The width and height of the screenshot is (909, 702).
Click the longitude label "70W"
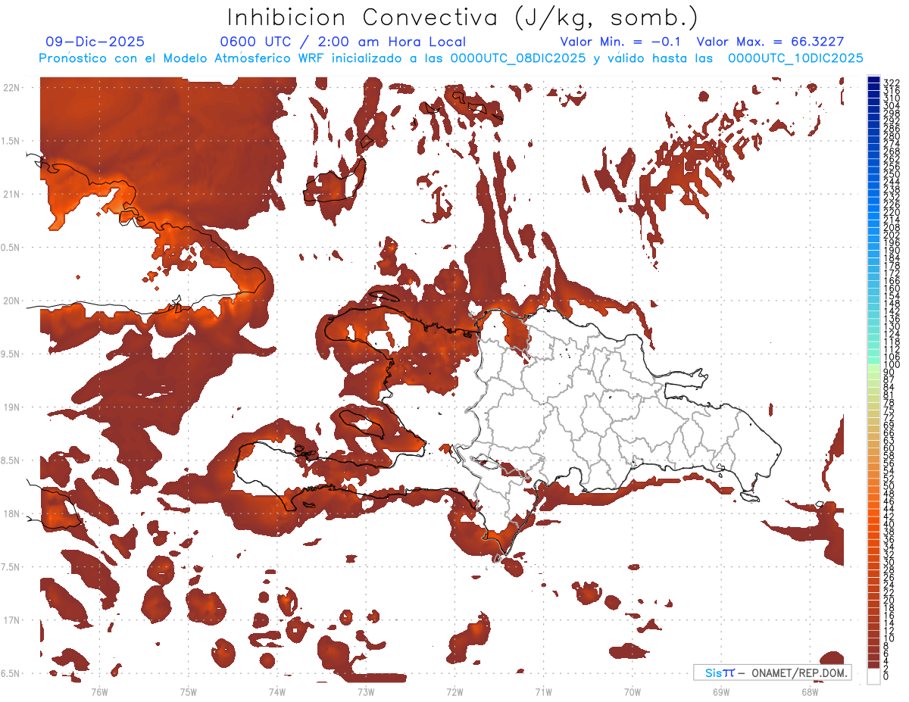point(632,691)
